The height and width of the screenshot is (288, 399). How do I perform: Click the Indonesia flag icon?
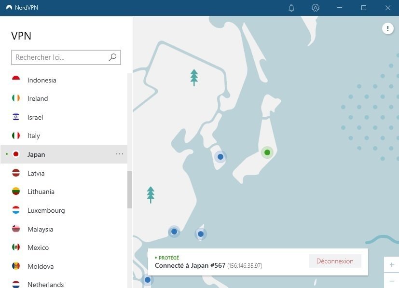tap(16, 80)
